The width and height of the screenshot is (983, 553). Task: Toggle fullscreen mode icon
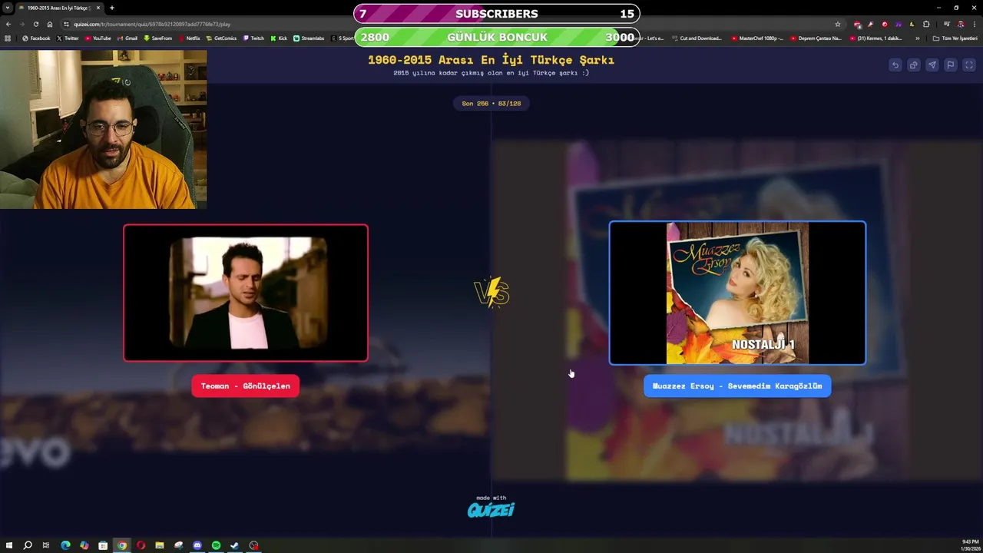pyautogui.click(x=969, y=65)
